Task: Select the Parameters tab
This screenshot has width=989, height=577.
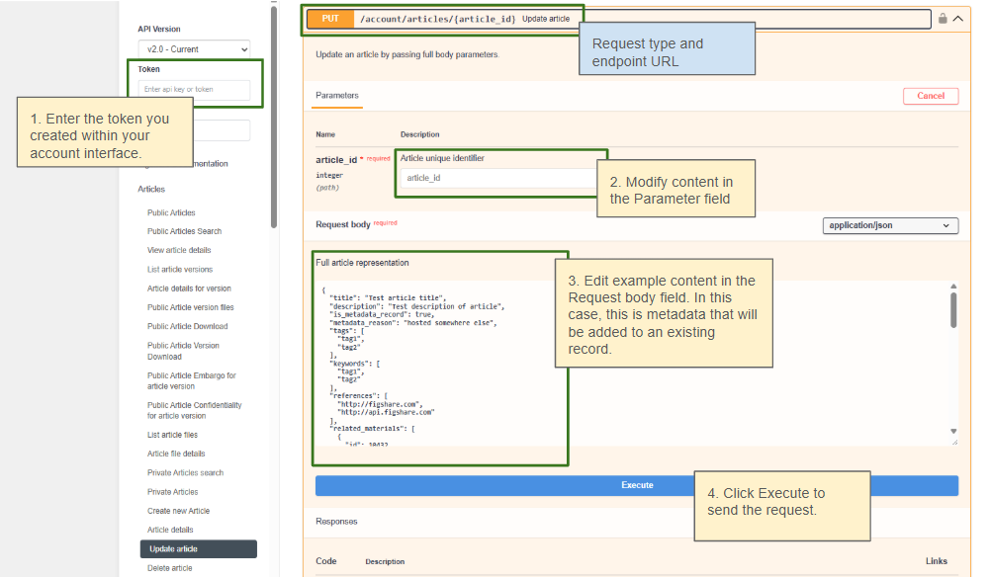Action: pos(337,96)
